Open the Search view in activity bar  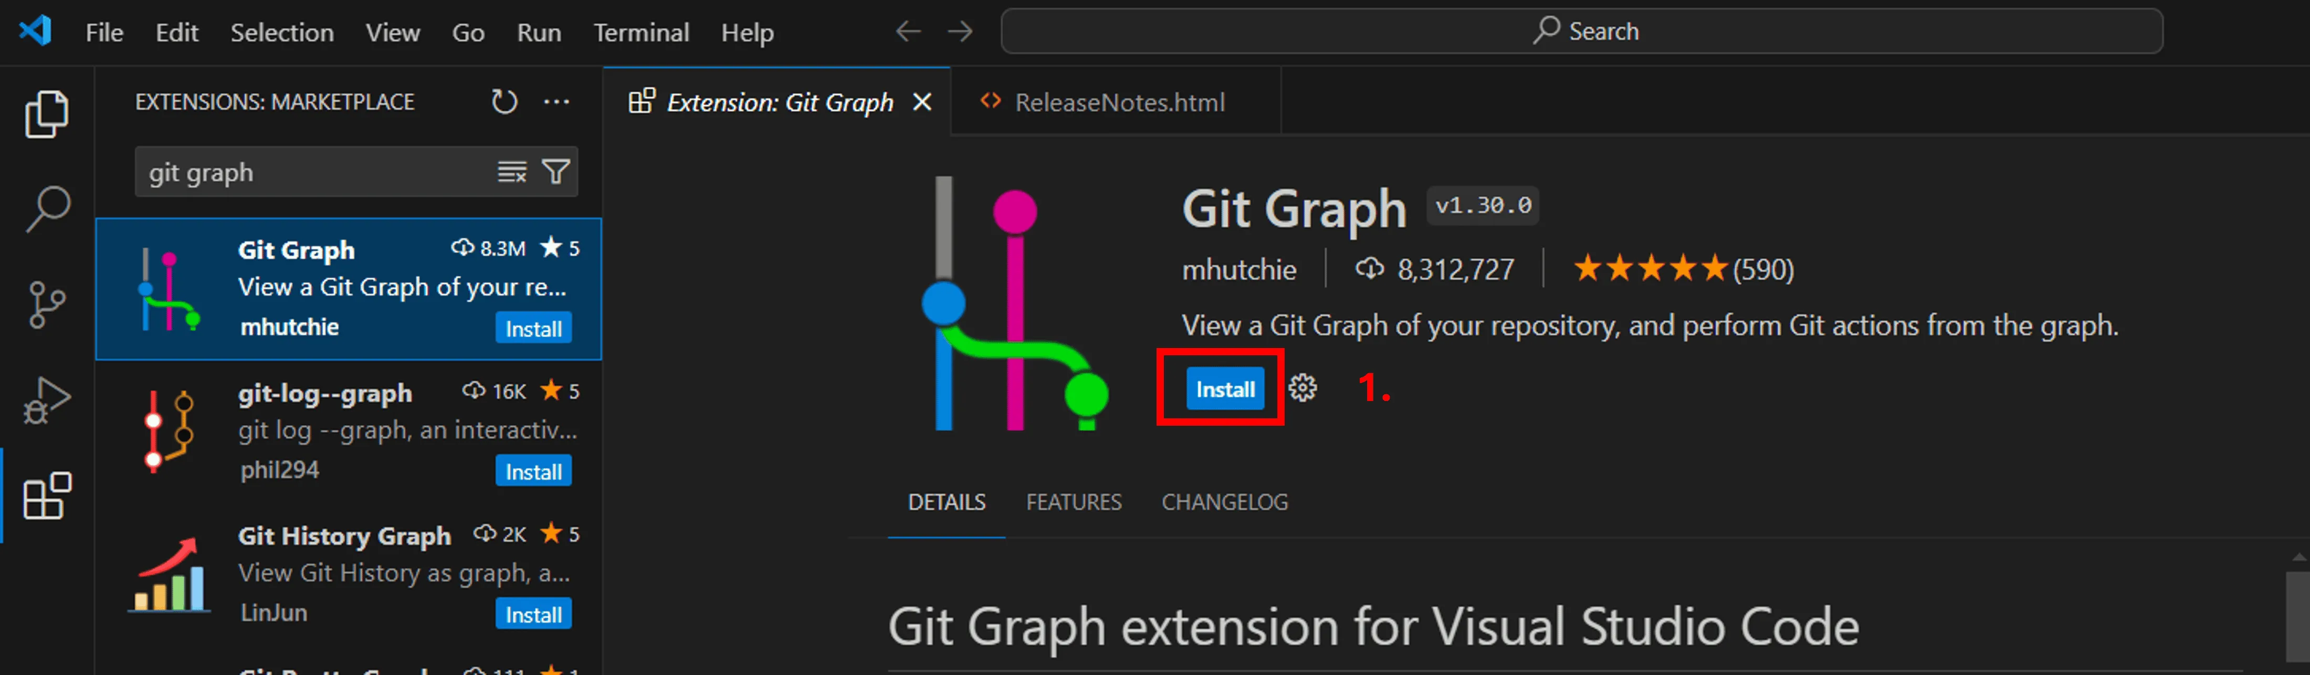pyautogui.click(x=47, y=209)
